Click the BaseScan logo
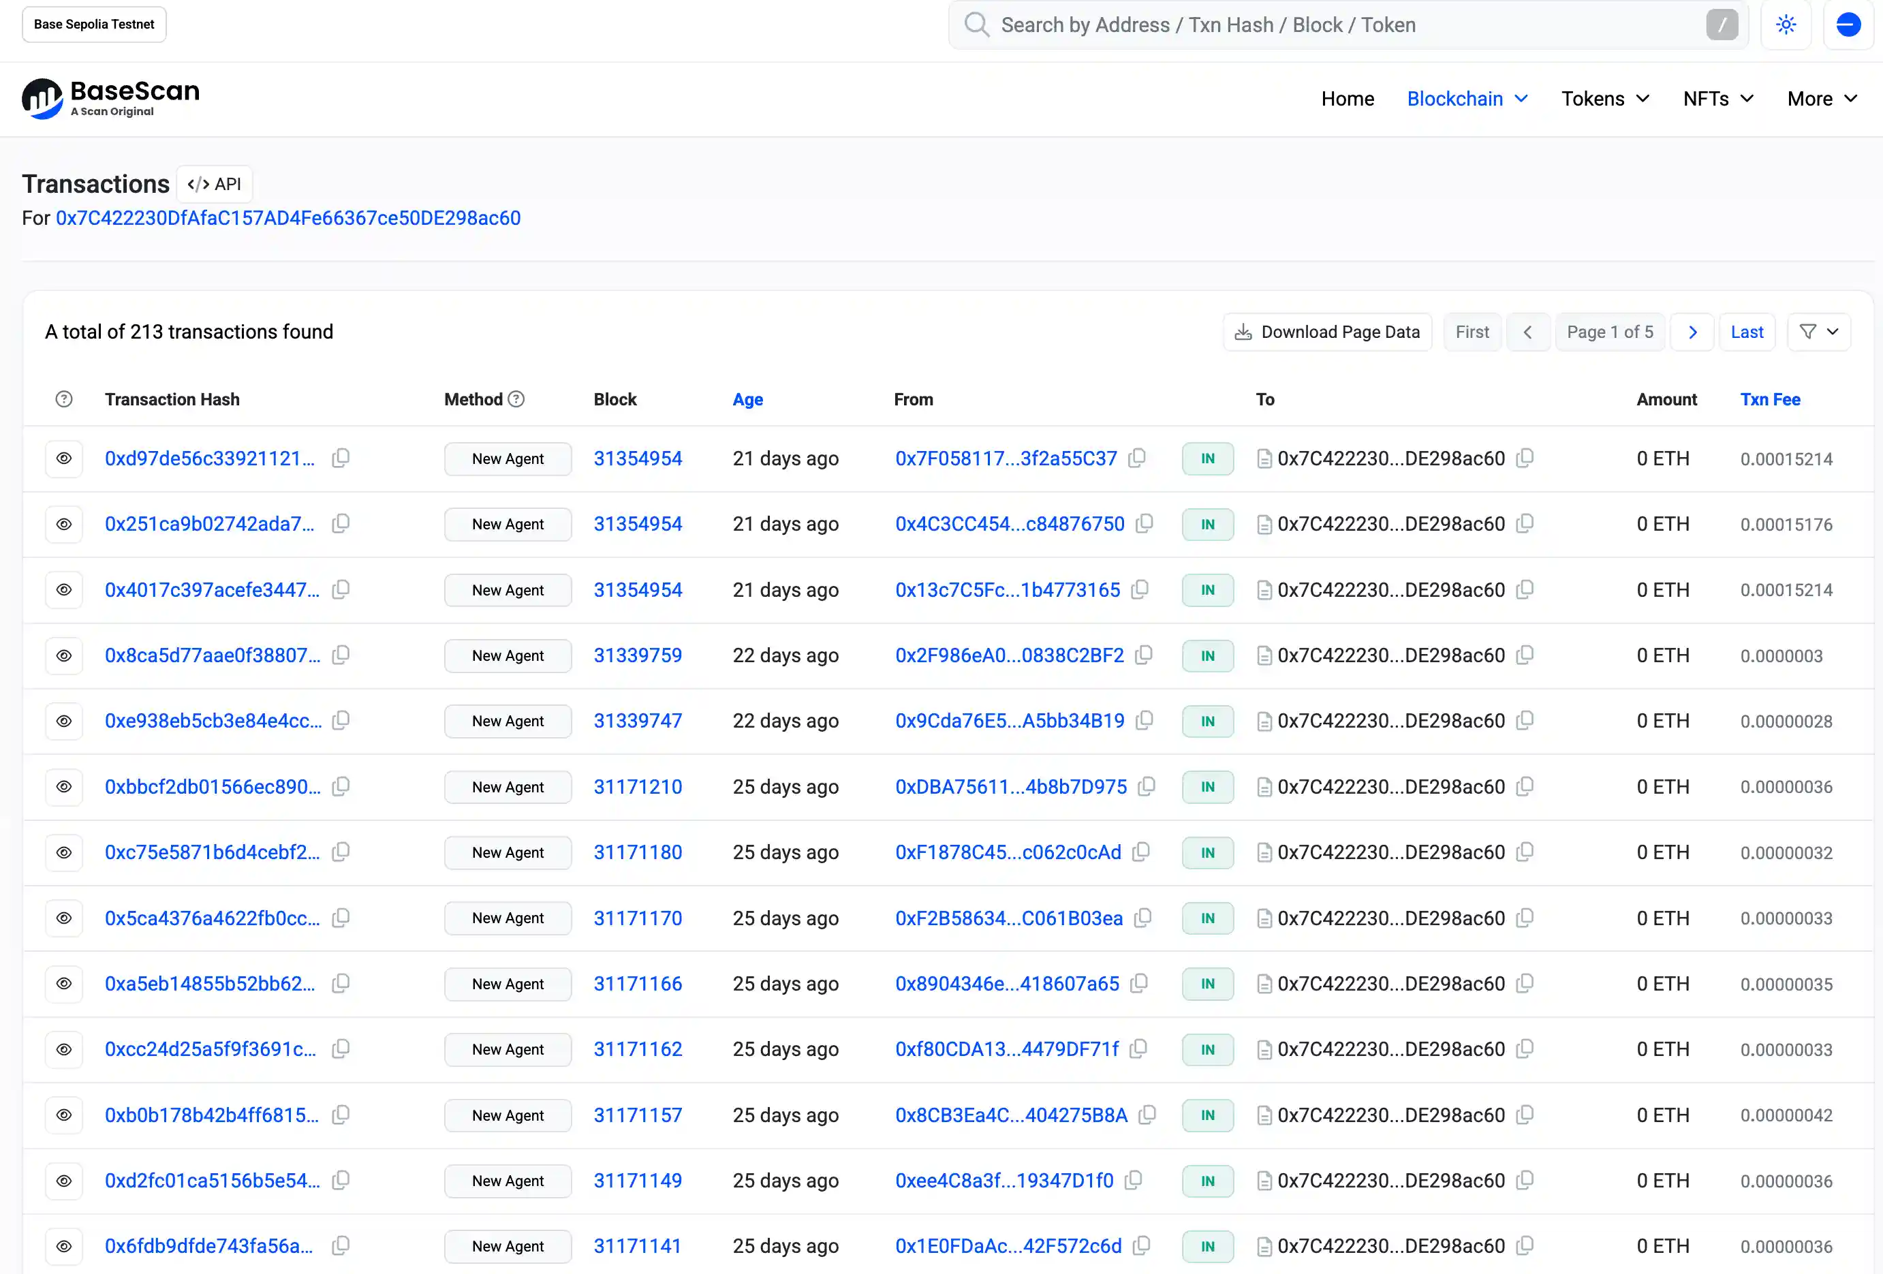 [111, 98]
